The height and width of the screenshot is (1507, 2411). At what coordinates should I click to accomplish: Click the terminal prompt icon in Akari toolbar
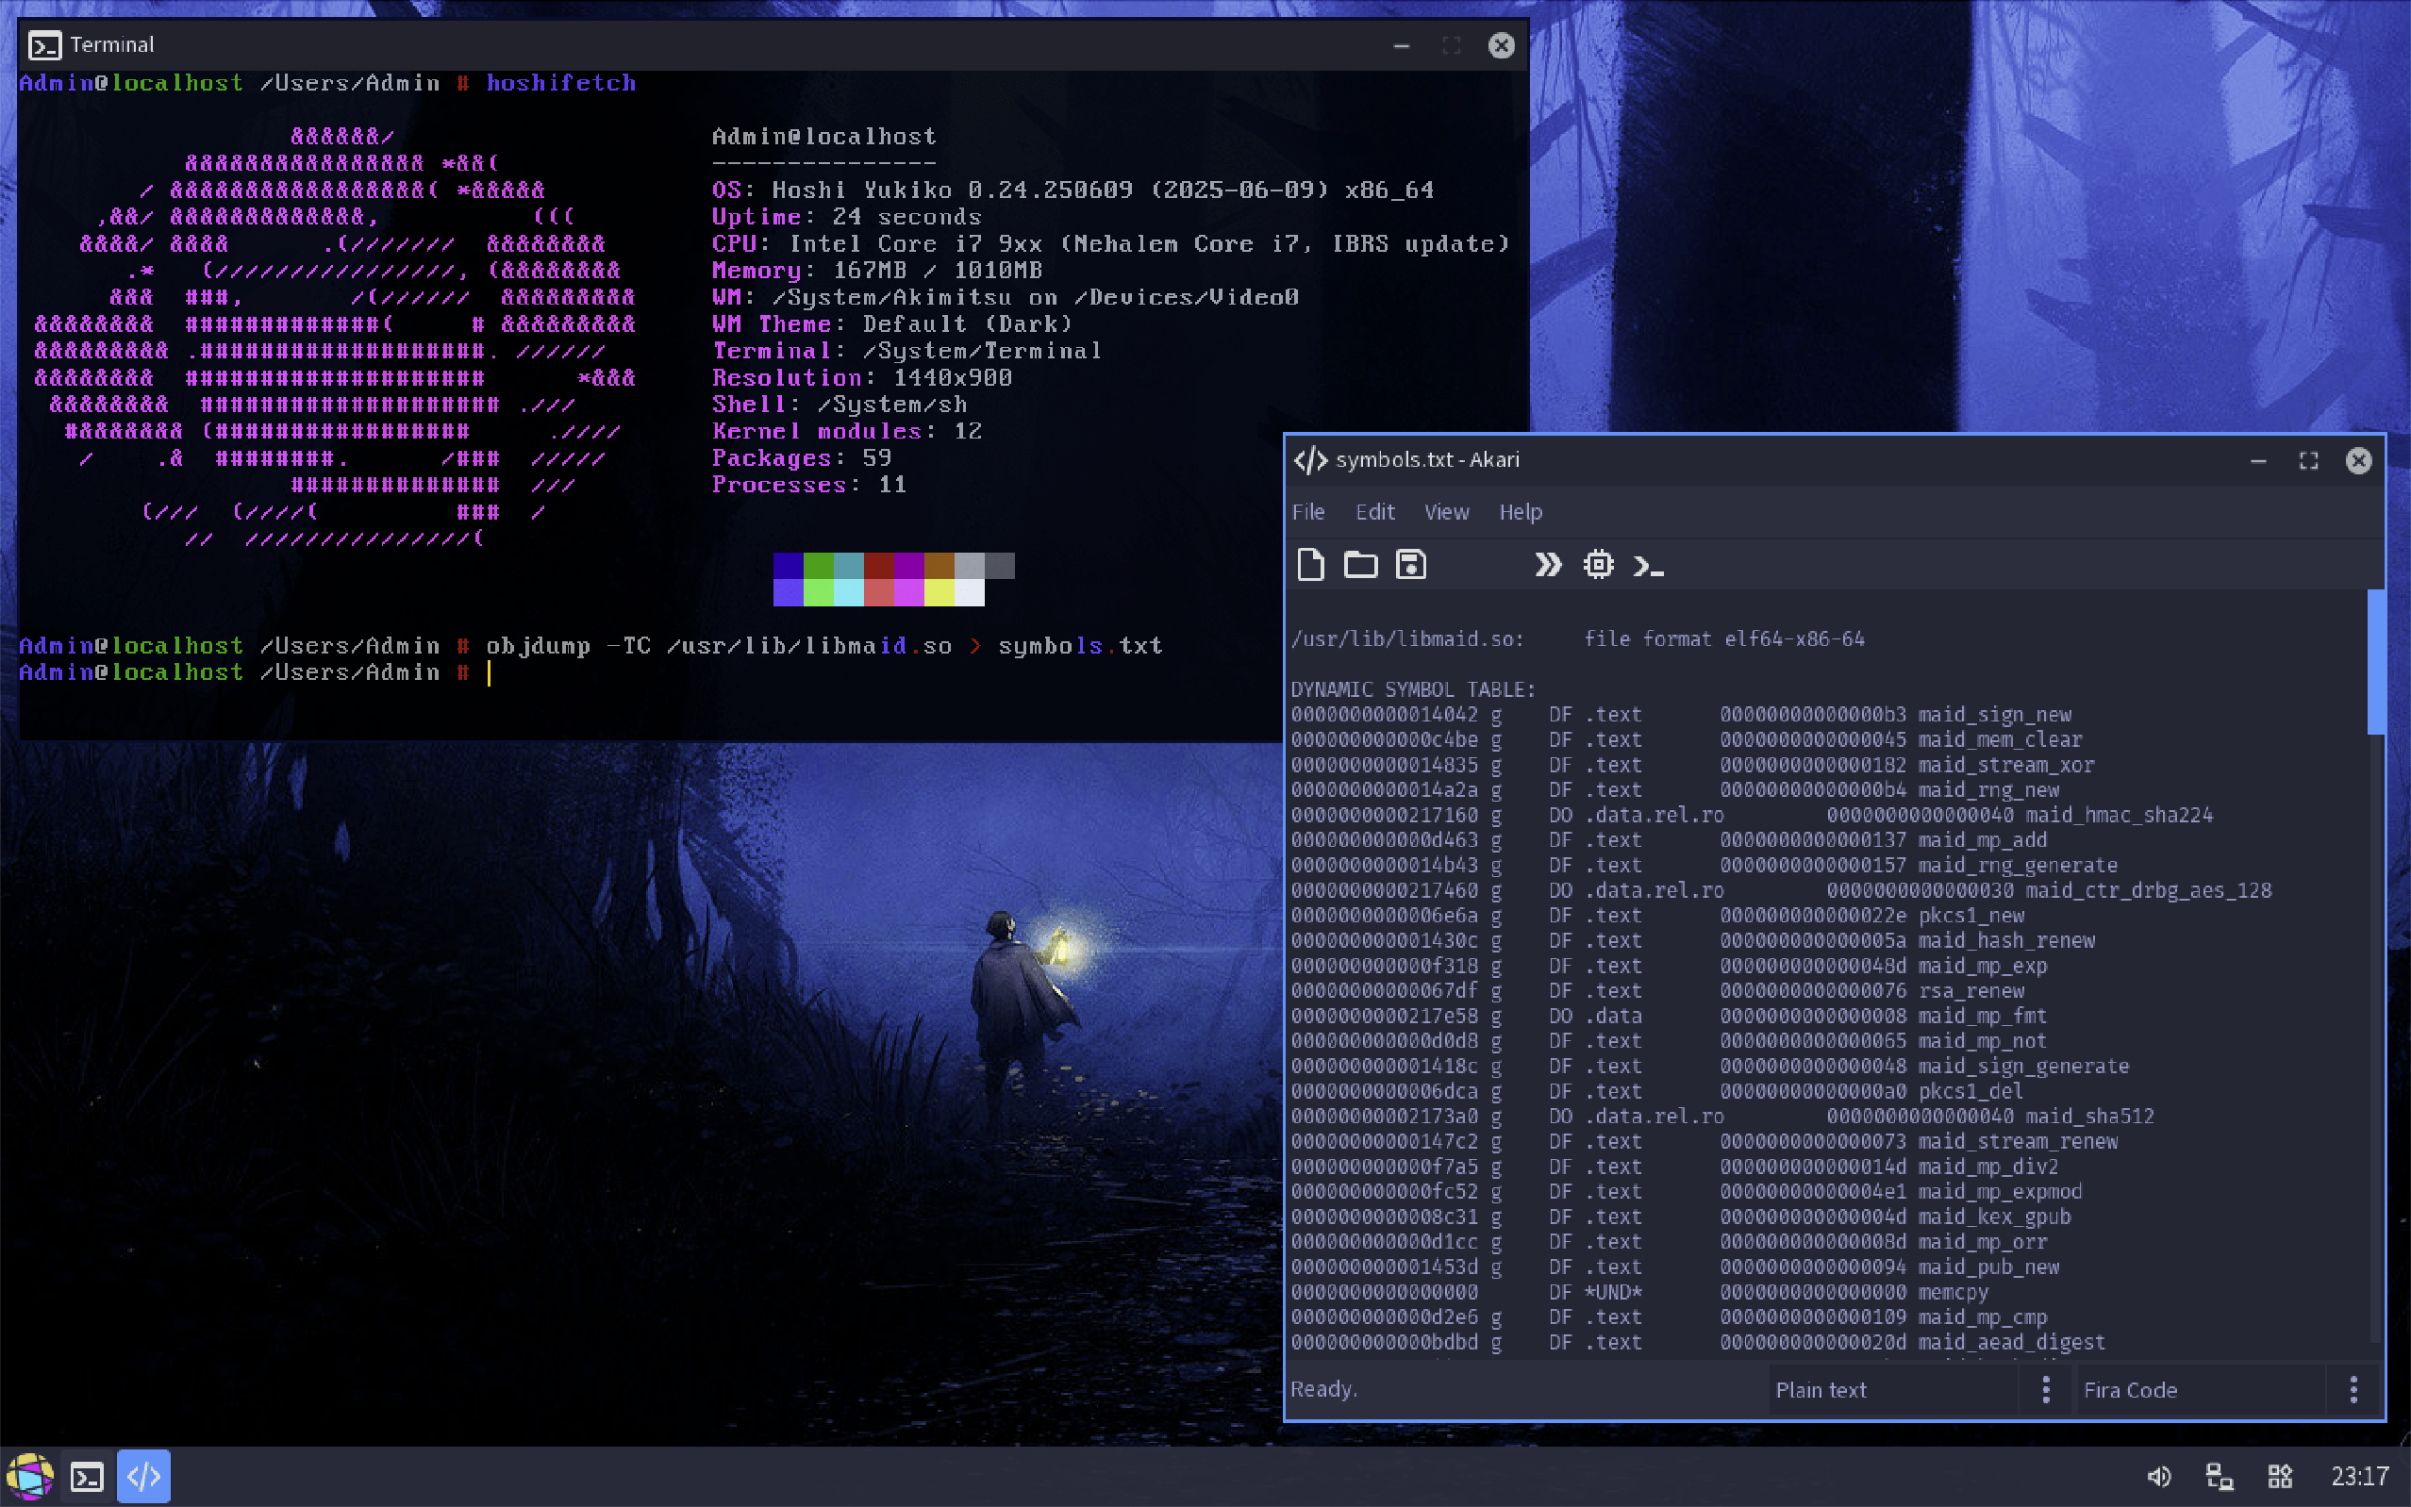point(1648,566)
